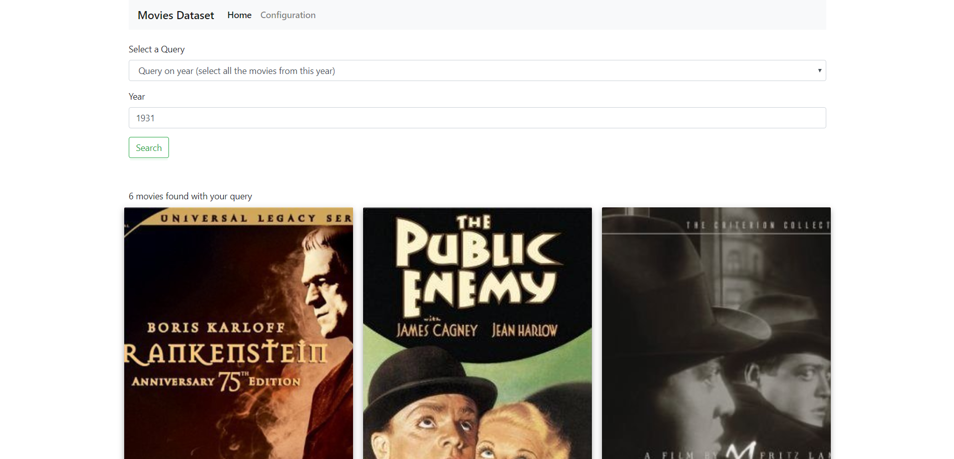The image size is (954, 459).
Task: Click the 'Select a Query' label
Action: tap(156, 49)
